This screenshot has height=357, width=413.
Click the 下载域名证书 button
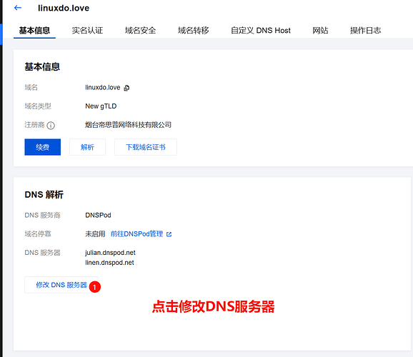point(146,147)
